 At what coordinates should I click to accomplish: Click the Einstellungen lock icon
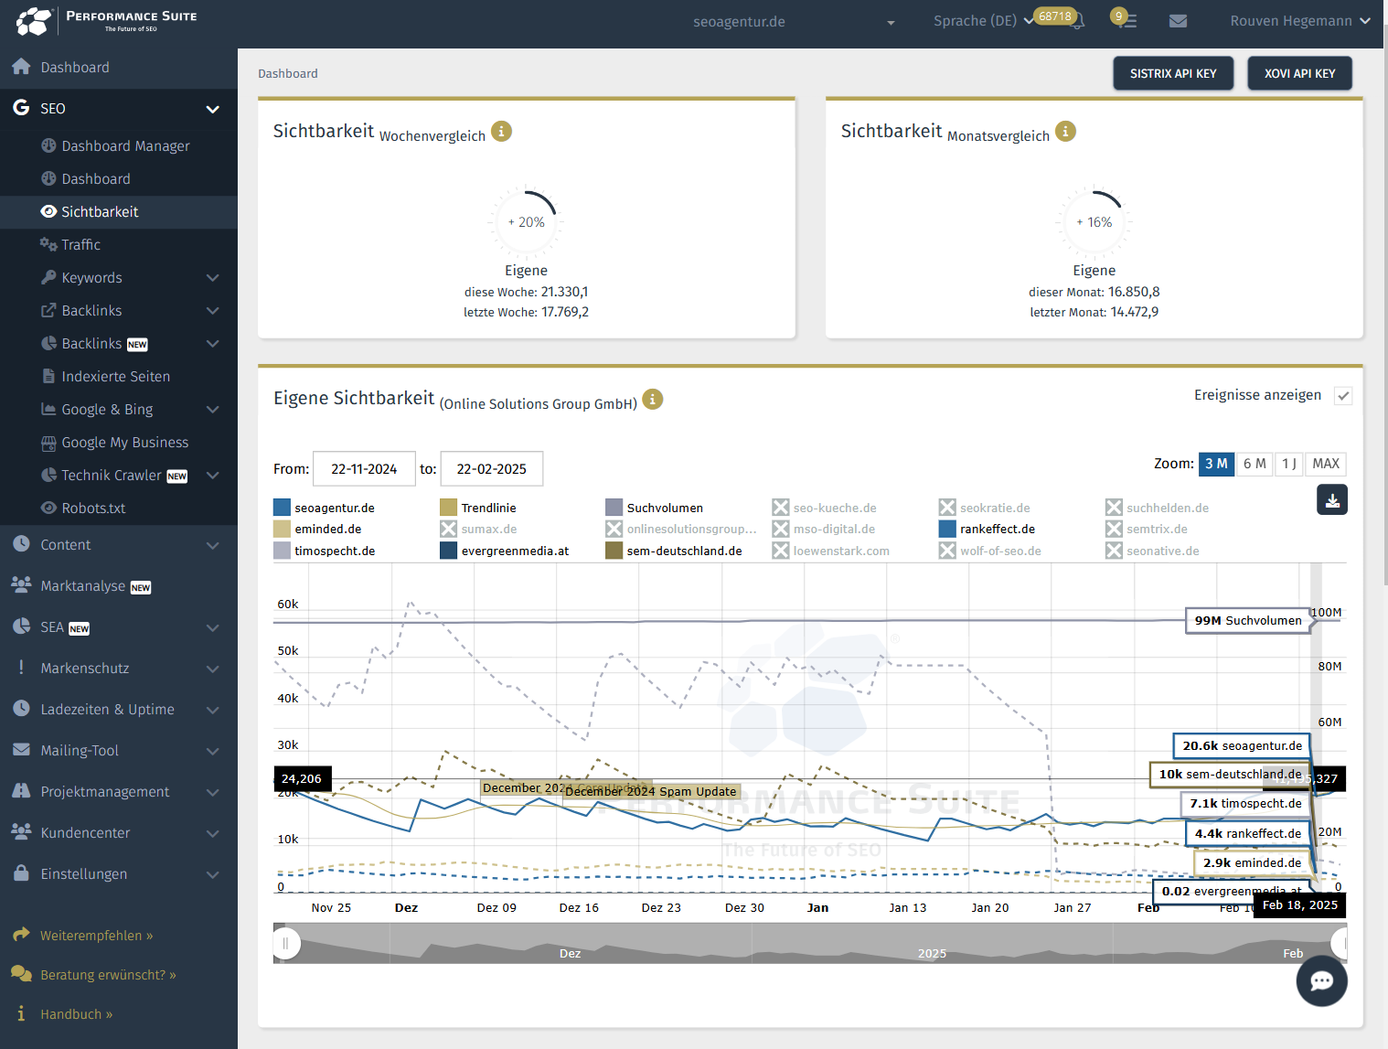(21, 873)
